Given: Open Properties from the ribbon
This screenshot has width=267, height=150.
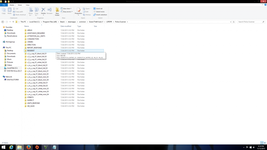Looking at the screenshot, I should 78,11.
